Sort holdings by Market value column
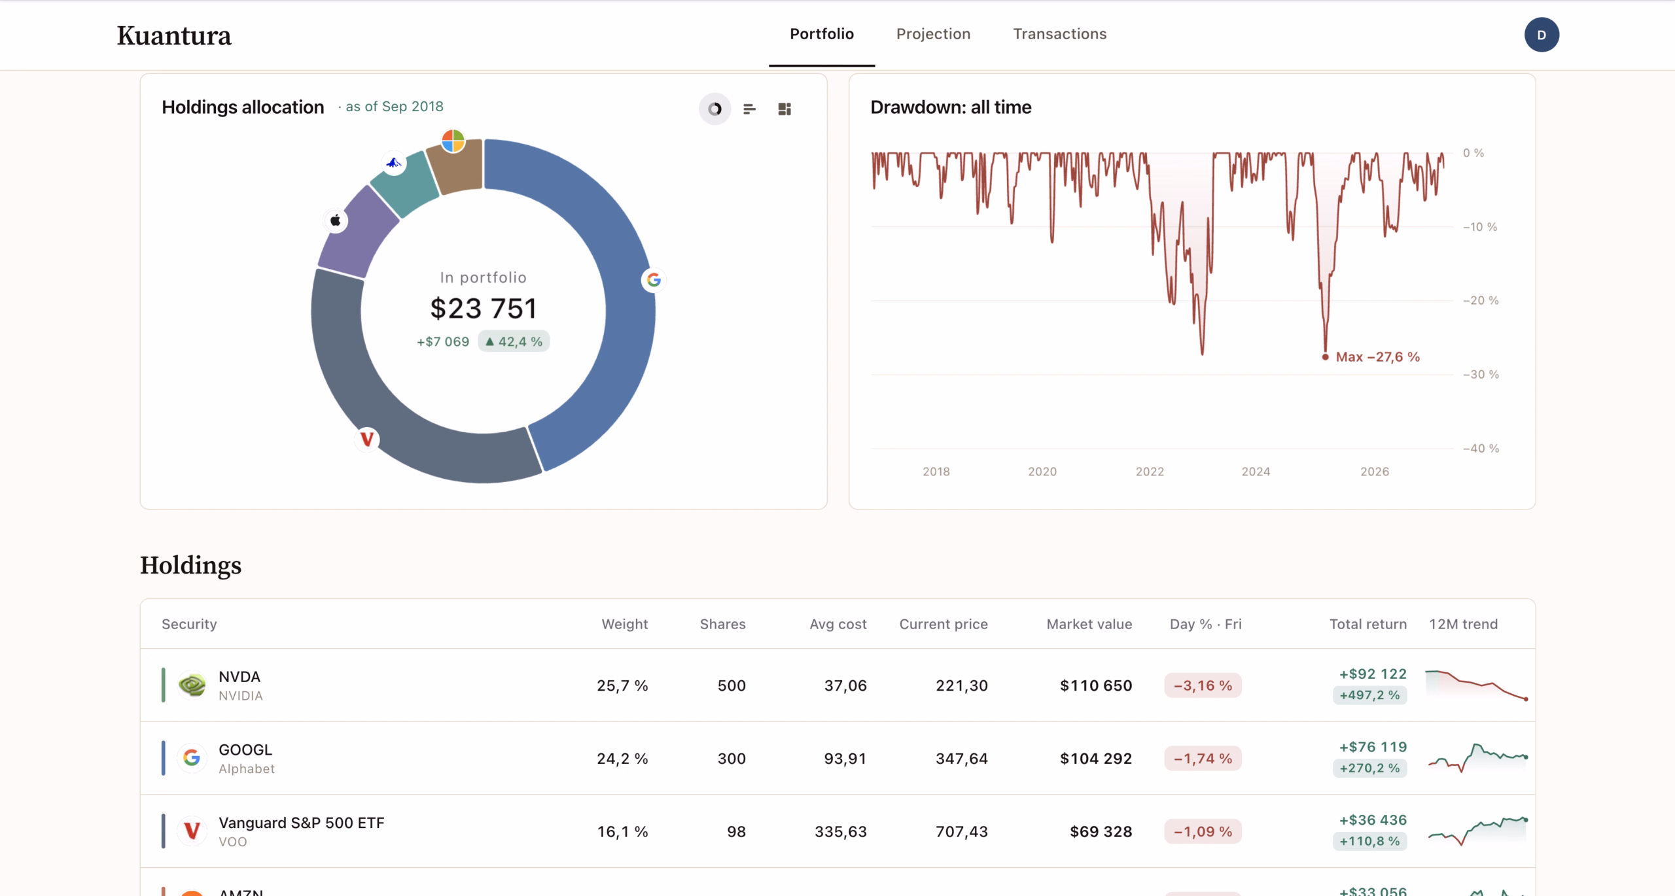1675x896 pixels. pos(1089,624)
